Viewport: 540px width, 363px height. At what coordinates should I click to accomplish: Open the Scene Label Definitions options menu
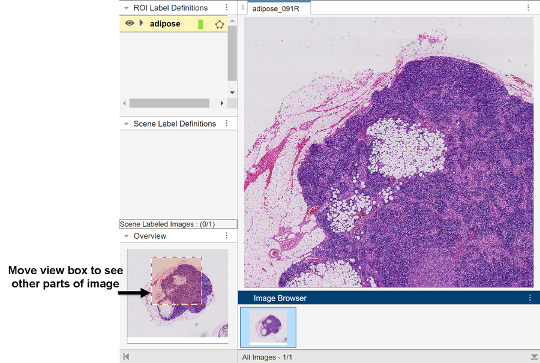226,123
